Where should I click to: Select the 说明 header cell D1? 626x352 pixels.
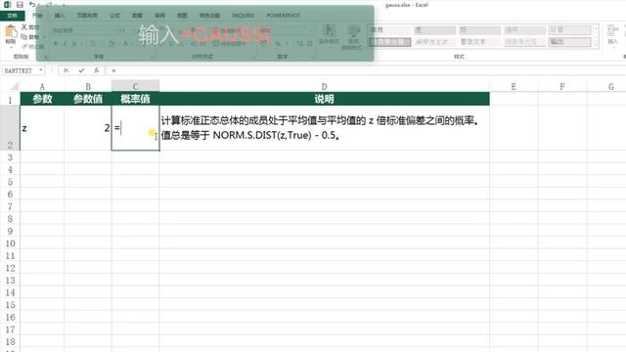tap(324, 99)
